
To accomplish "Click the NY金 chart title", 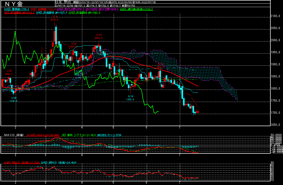I will 14,4.
